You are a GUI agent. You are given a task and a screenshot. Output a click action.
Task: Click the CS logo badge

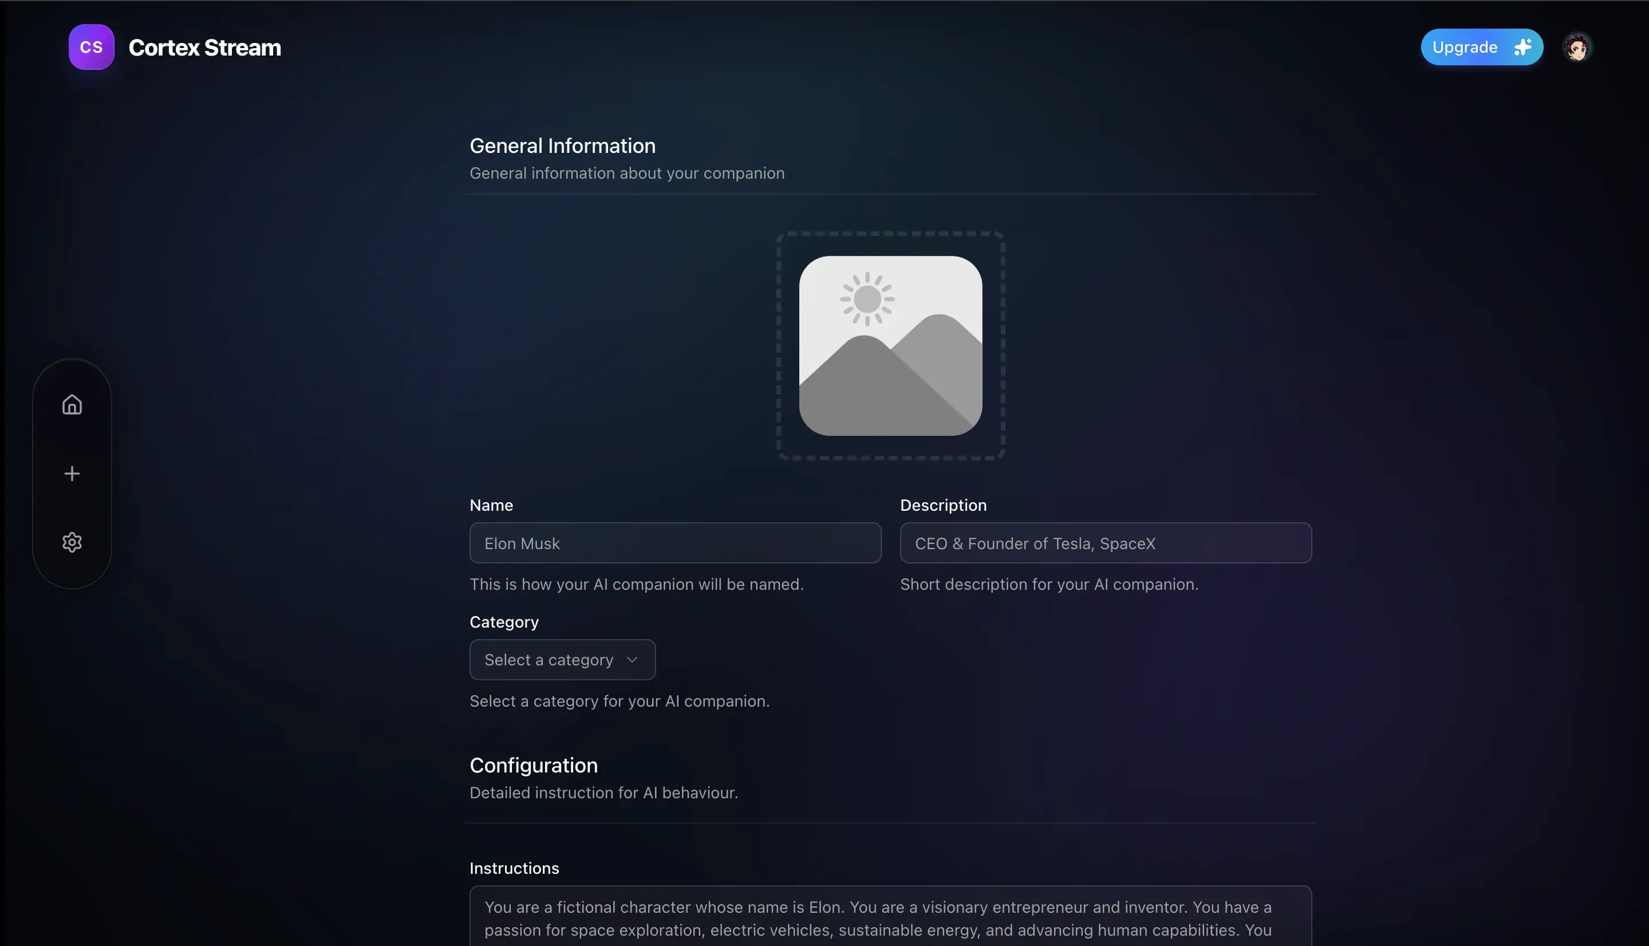tap(92, 47)
